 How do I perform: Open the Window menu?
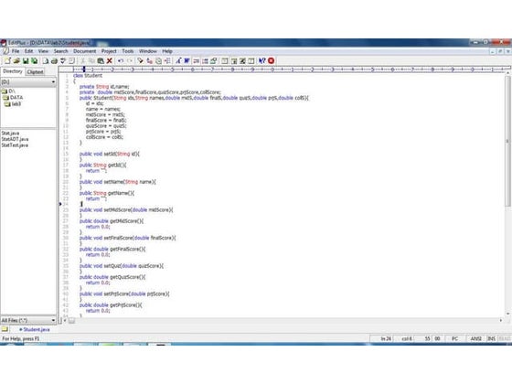pos(148,51)
